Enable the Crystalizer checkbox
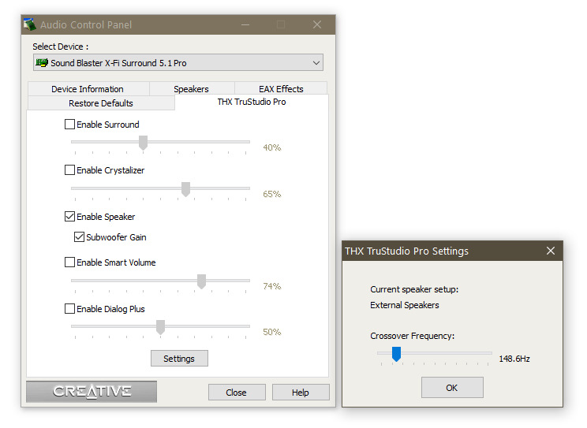The width and height of the screenshot is (587, 428). [69, 169]
